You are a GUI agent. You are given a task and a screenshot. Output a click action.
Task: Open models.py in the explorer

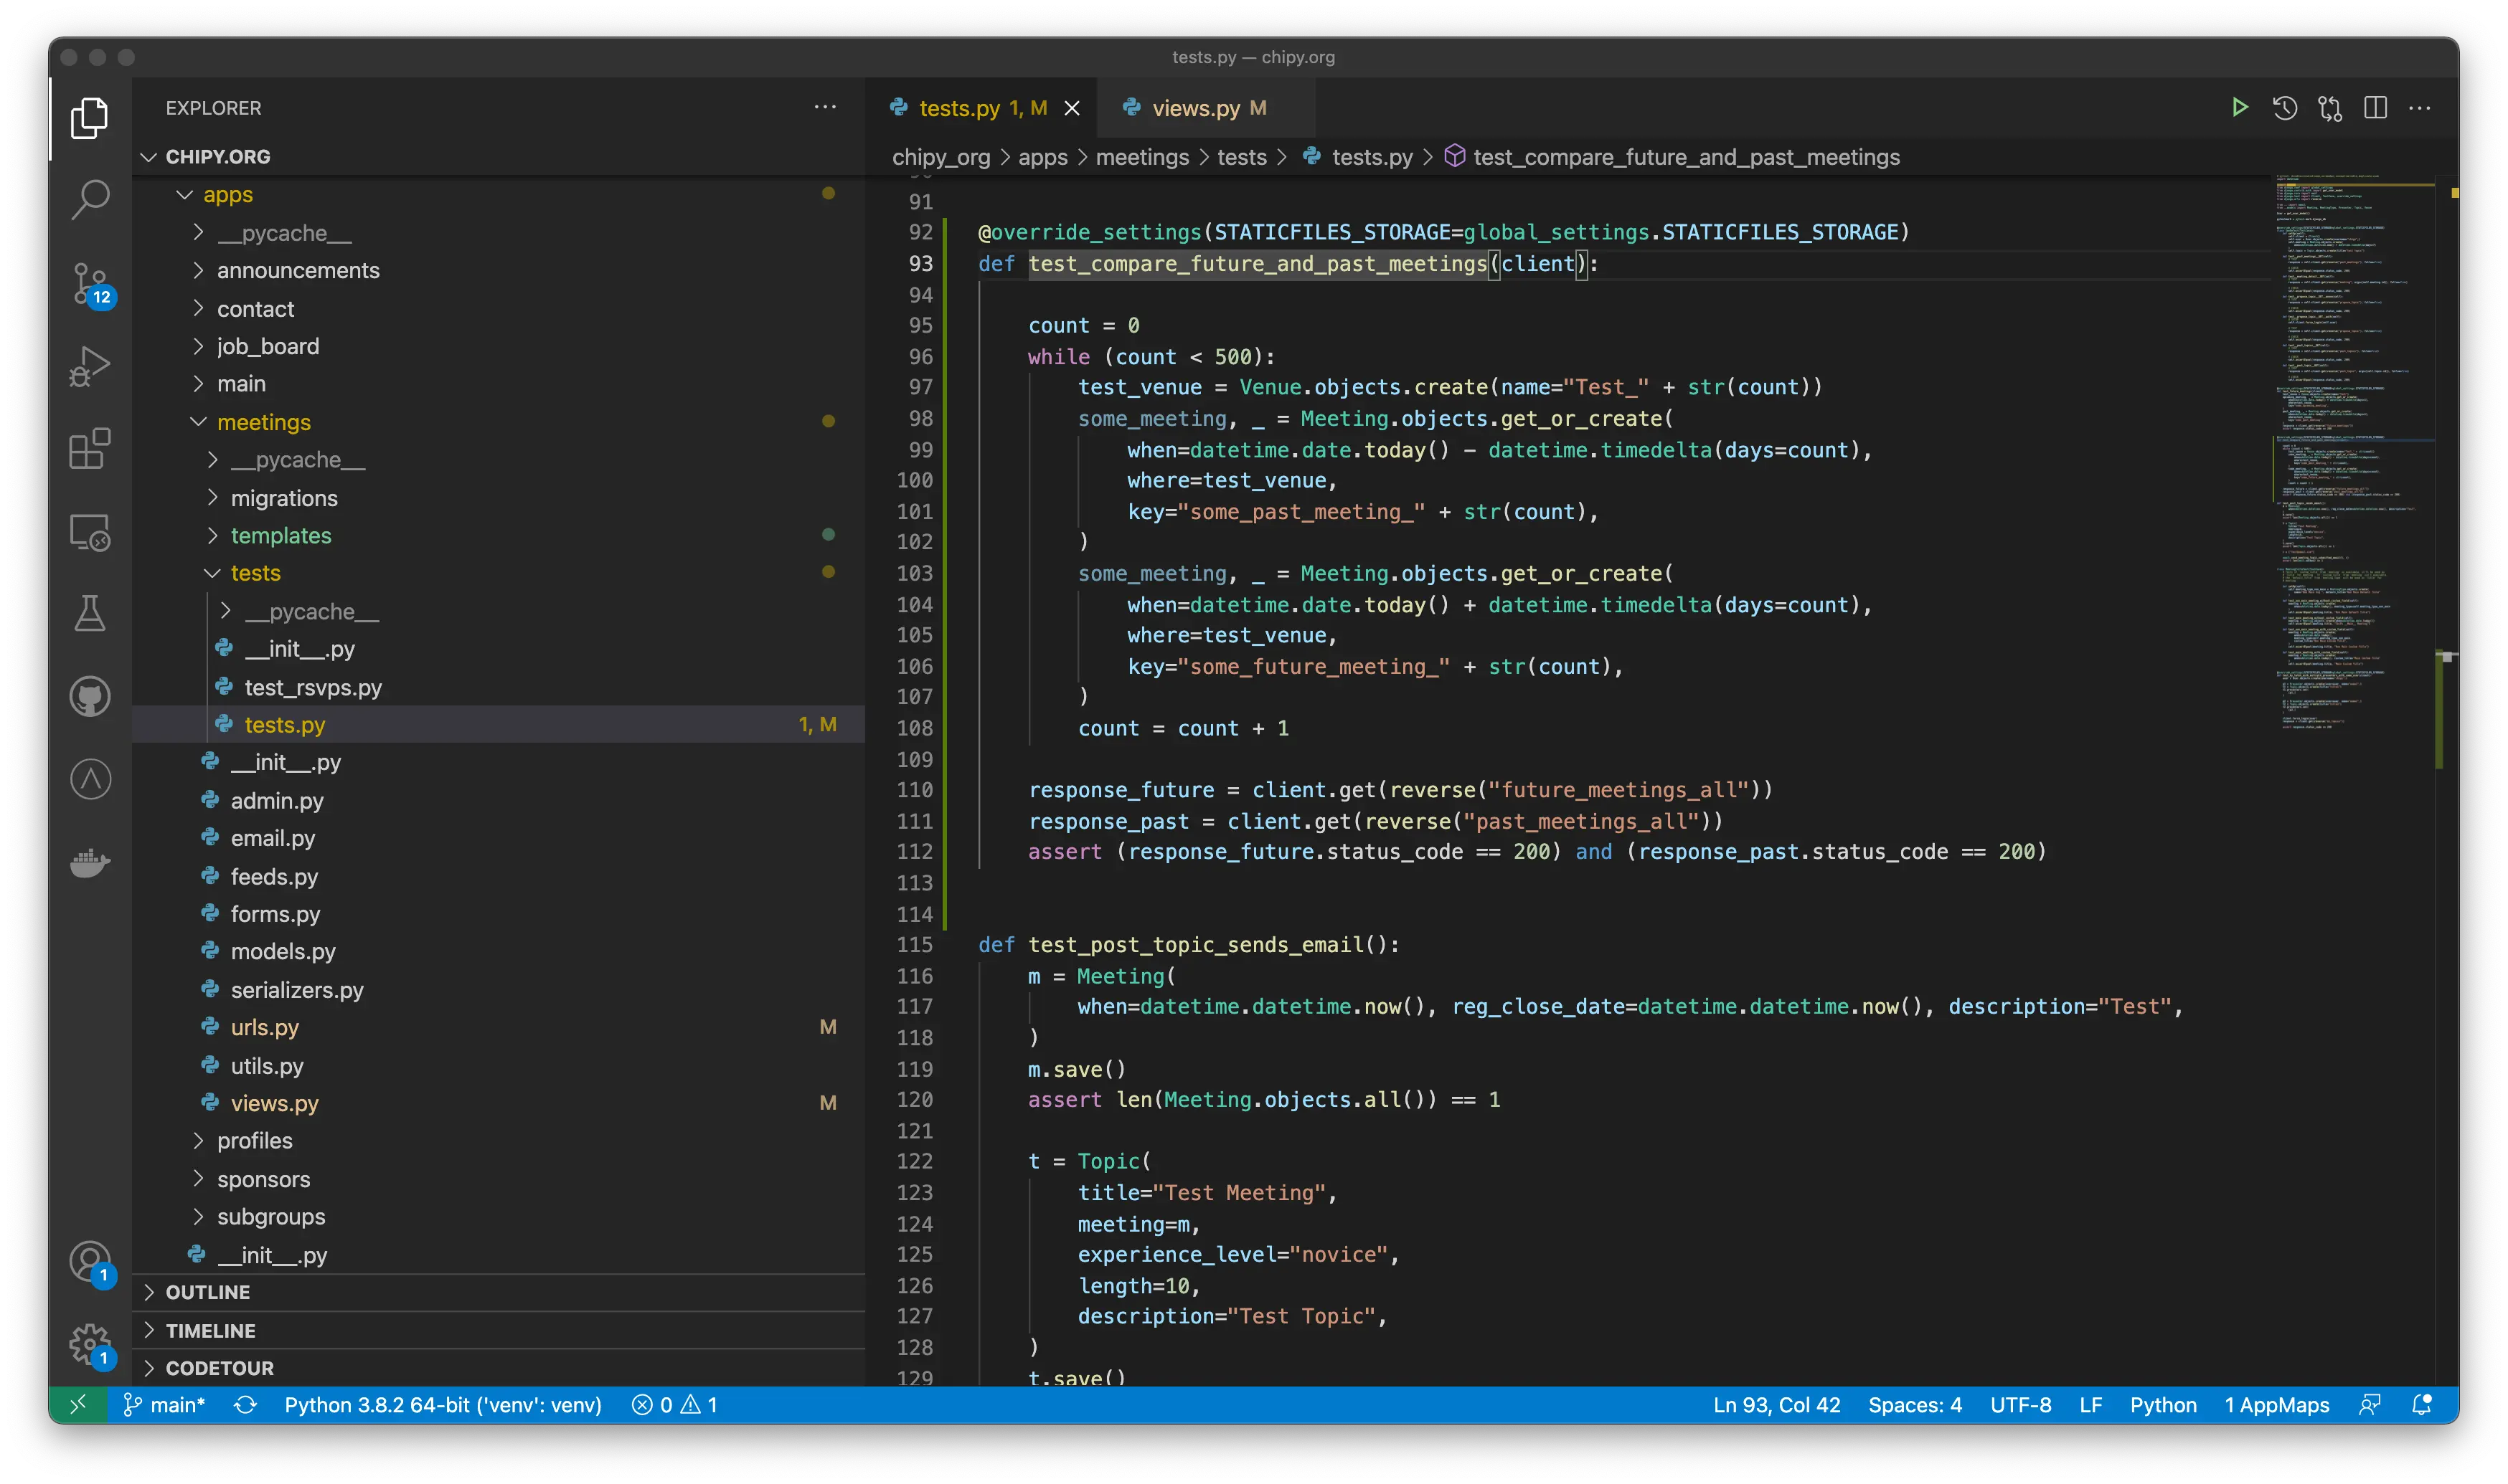click(x=498, y=951)
